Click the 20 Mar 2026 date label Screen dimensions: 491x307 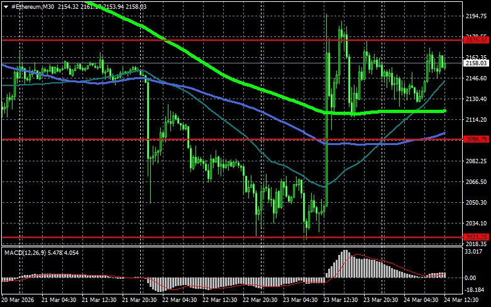point(18,300)
